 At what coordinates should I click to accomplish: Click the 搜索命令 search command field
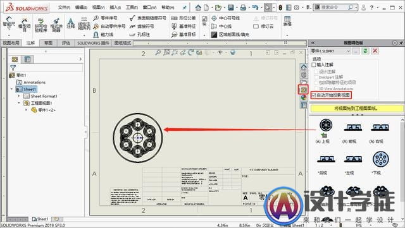point(336,8)
